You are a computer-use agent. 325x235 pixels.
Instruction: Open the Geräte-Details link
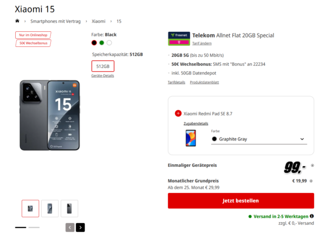(102, 76)
